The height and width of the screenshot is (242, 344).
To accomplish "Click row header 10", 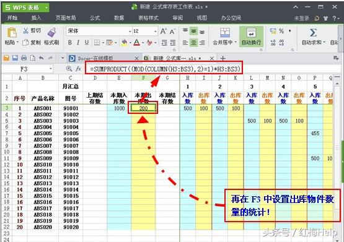I will coord(7,152).
